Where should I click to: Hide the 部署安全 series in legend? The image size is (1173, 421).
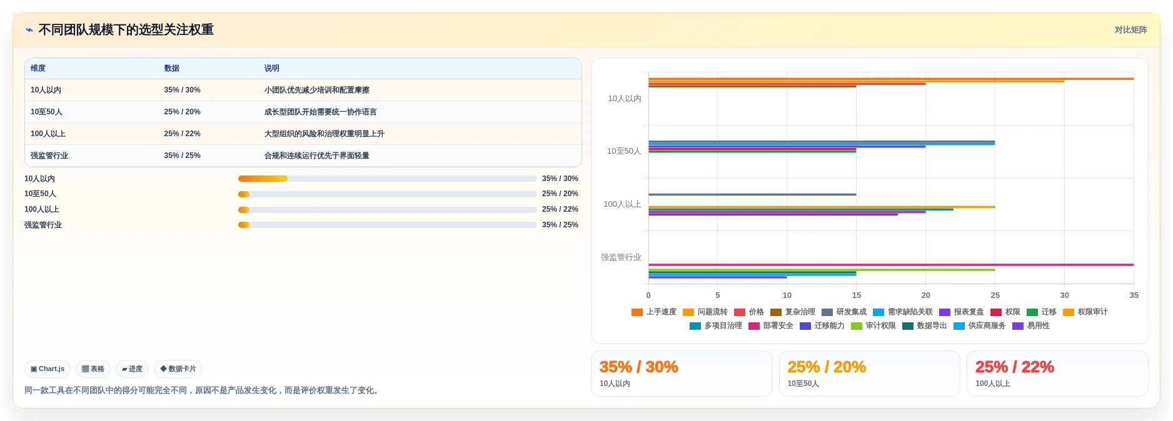tap(771, 326)
